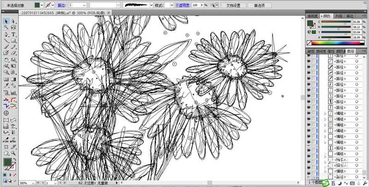The height and width of the screenshot is (187, 369).
Task: Select the Blend tool
Action: click(13, 86)
